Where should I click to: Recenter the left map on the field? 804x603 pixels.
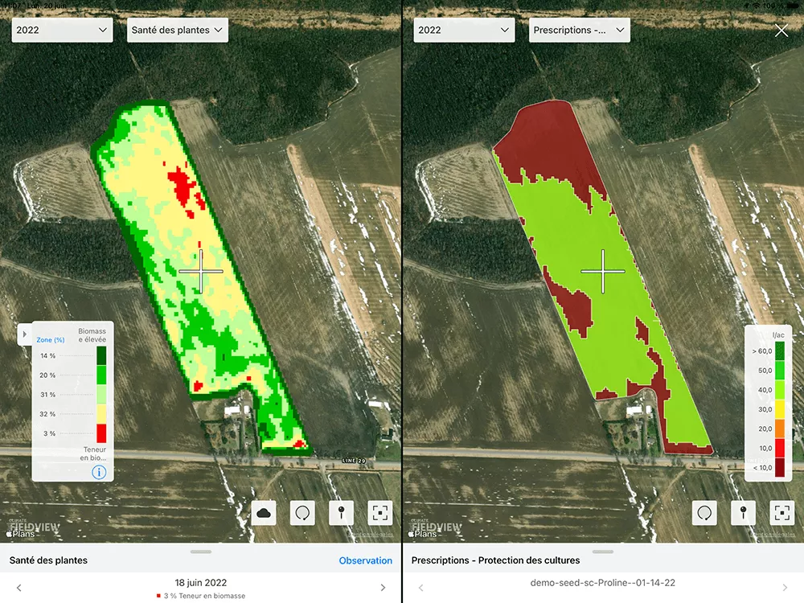(380, 512)
